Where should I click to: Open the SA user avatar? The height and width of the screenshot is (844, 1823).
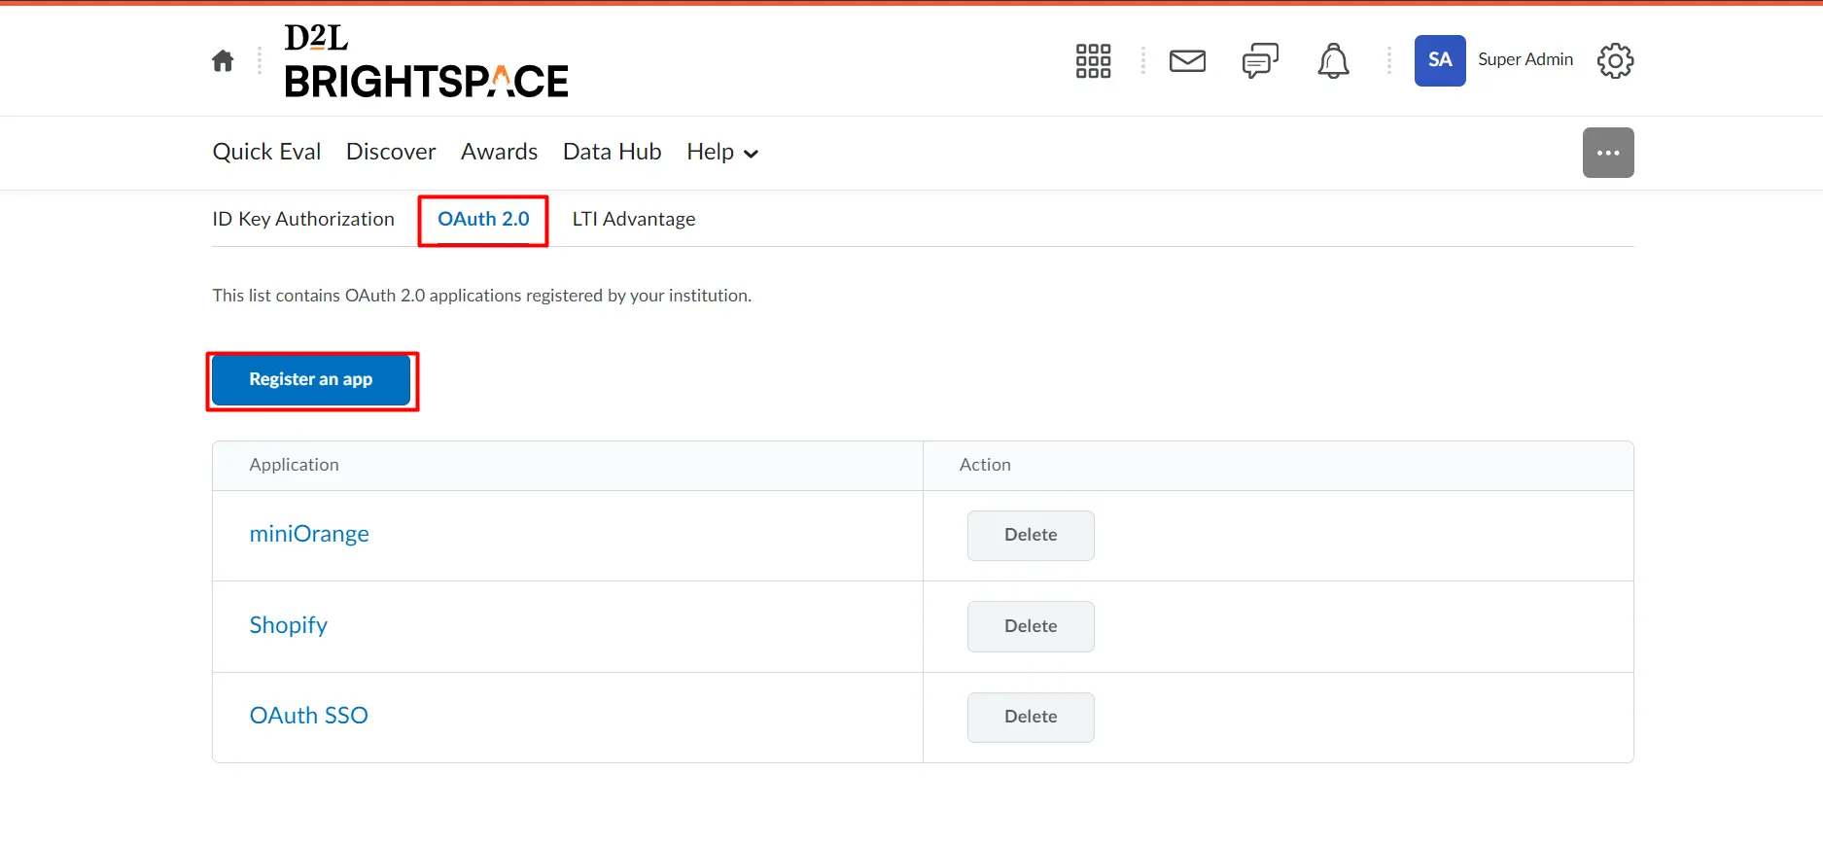pyautogui.click(x=1440, y=60)
